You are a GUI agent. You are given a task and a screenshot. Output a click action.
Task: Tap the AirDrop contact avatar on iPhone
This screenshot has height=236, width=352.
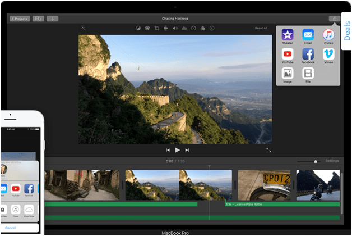point(4,169)
